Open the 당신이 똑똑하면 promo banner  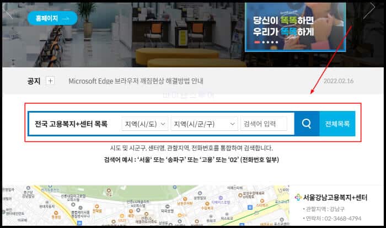(x=295, y=27)
